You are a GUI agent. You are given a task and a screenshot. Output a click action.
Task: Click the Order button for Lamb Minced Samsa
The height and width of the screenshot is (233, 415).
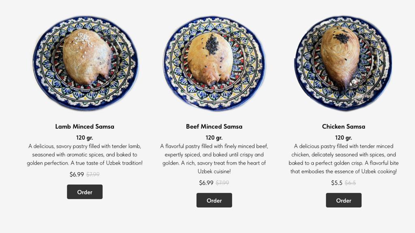(84, 192)
